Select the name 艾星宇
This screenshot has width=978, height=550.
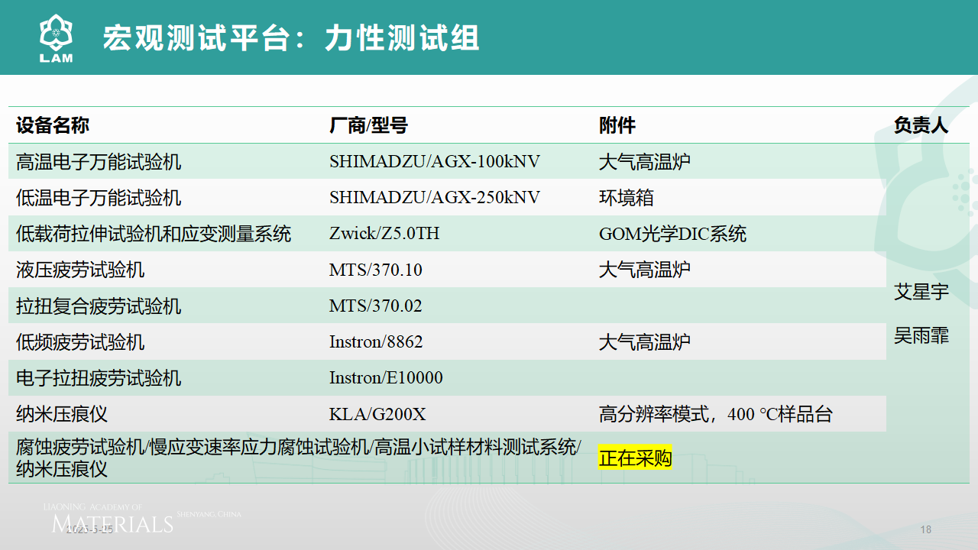921,292
